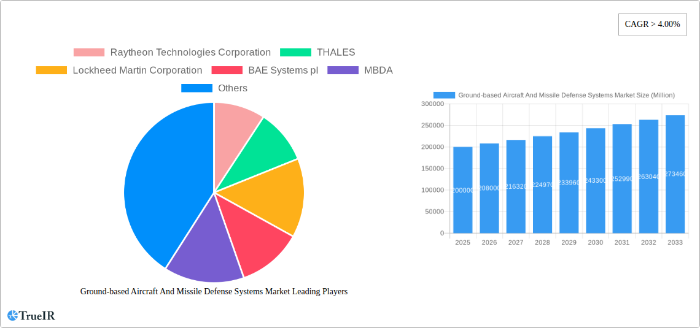Click the 2029 bar labeled 233960

[569, 183]
